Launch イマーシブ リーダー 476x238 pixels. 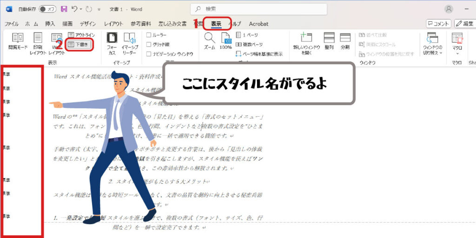[x=129, y=44]
